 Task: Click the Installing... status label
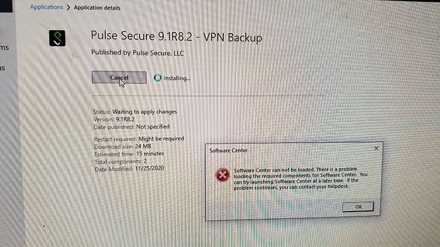click(x=177, y=78)
